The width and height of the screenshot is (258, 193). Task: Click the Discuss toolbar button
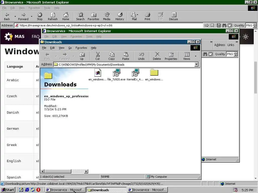pyautogui.click(x=173, y=16)
